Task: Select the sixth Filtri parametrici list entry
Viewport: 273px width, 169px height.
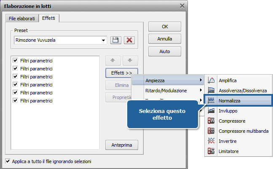Action: [36, 101]
